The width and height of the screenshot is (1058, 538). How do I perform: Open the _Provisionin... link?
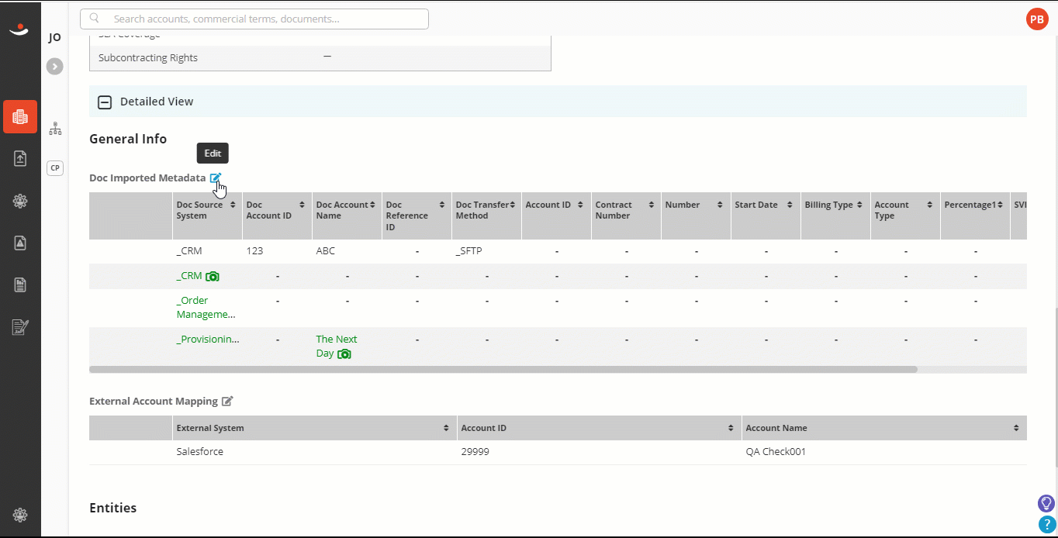(x=208, y=339)
